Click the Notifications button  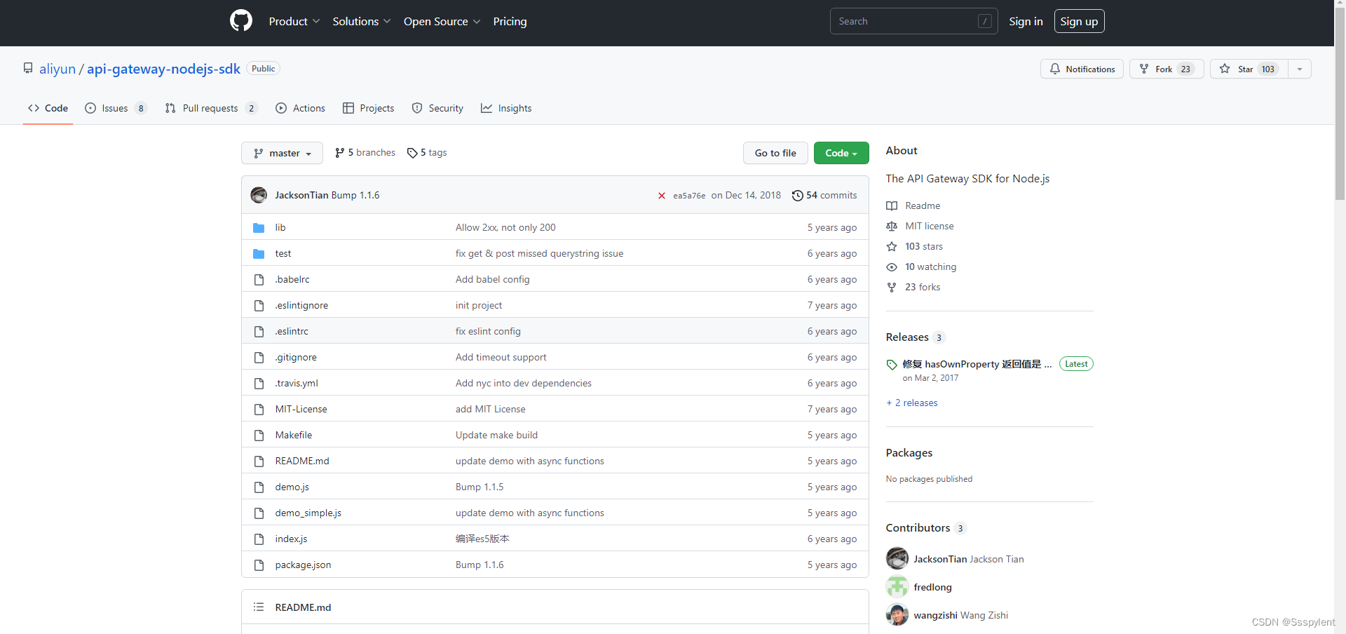click(x=1082, y=69)
